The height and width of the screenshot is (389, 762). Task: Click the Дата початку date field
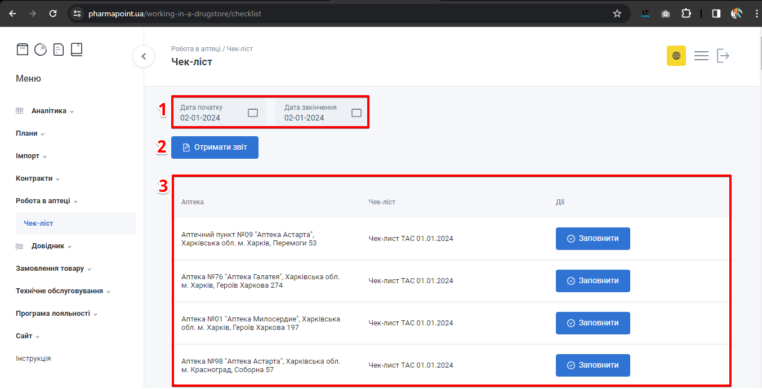tap(211, 113)
